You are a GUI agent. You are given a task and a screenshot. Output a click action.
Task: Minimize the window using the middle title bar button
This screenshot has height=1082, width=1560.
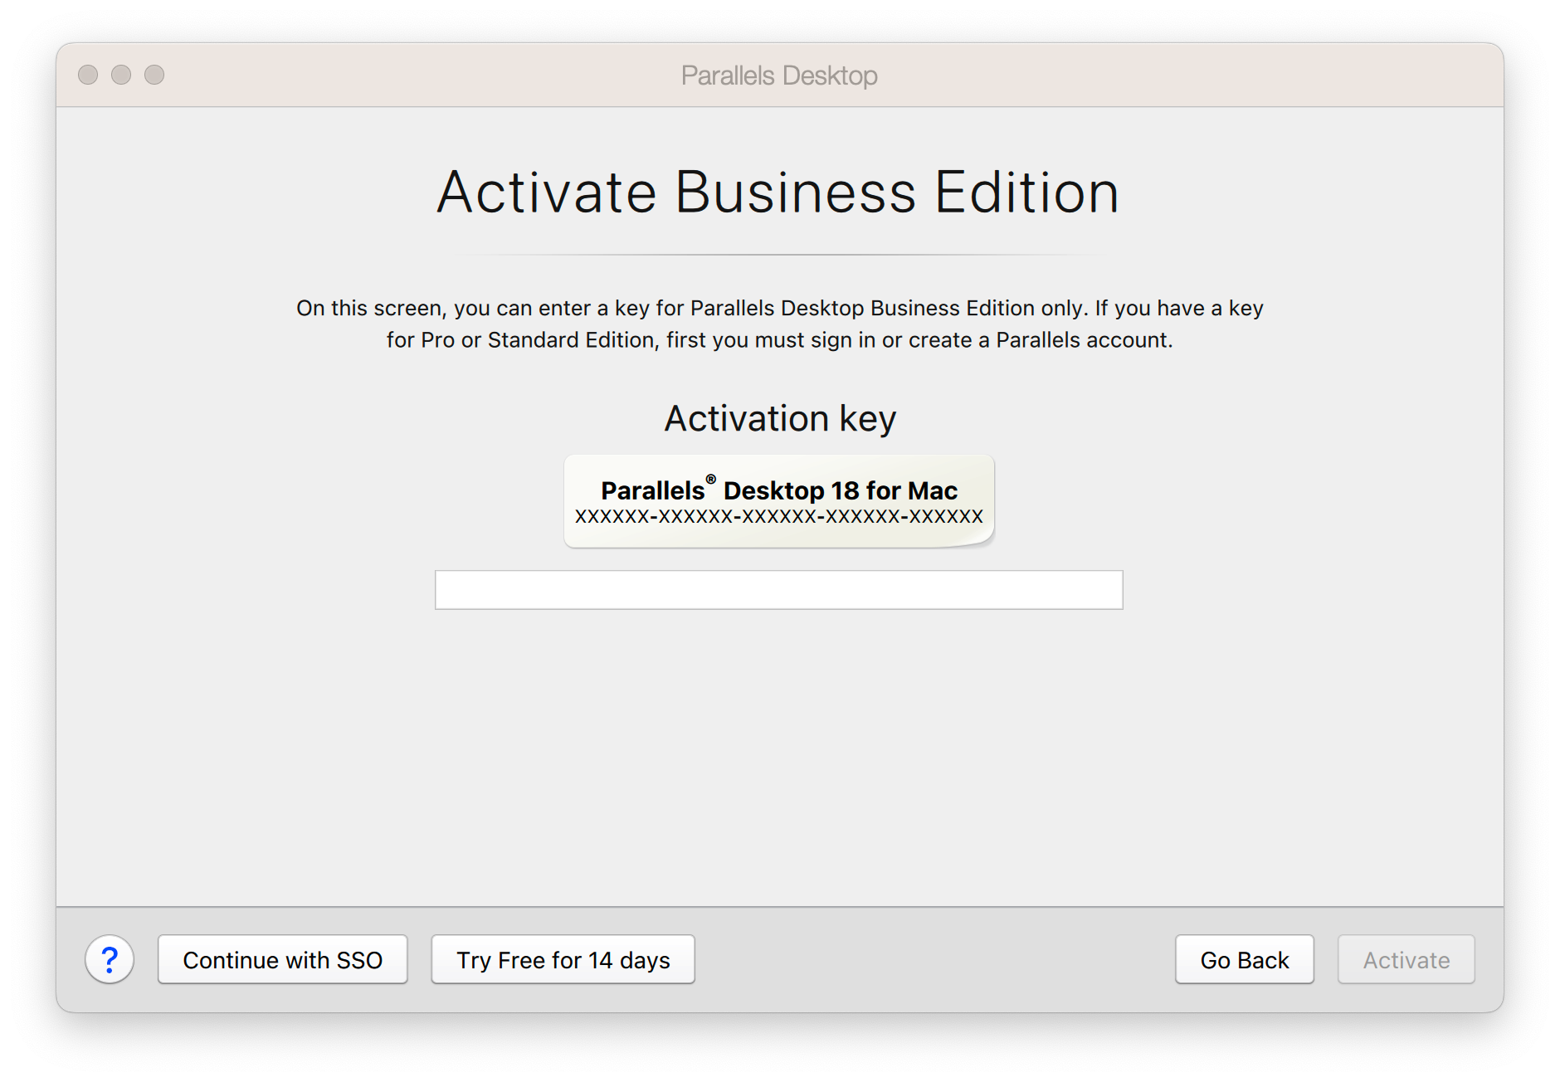point(121,75)
